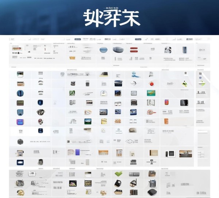This screenshot has width=219, height=198.
Task: Click the red round button thumbnail
Action: click(x=151, y=84)
